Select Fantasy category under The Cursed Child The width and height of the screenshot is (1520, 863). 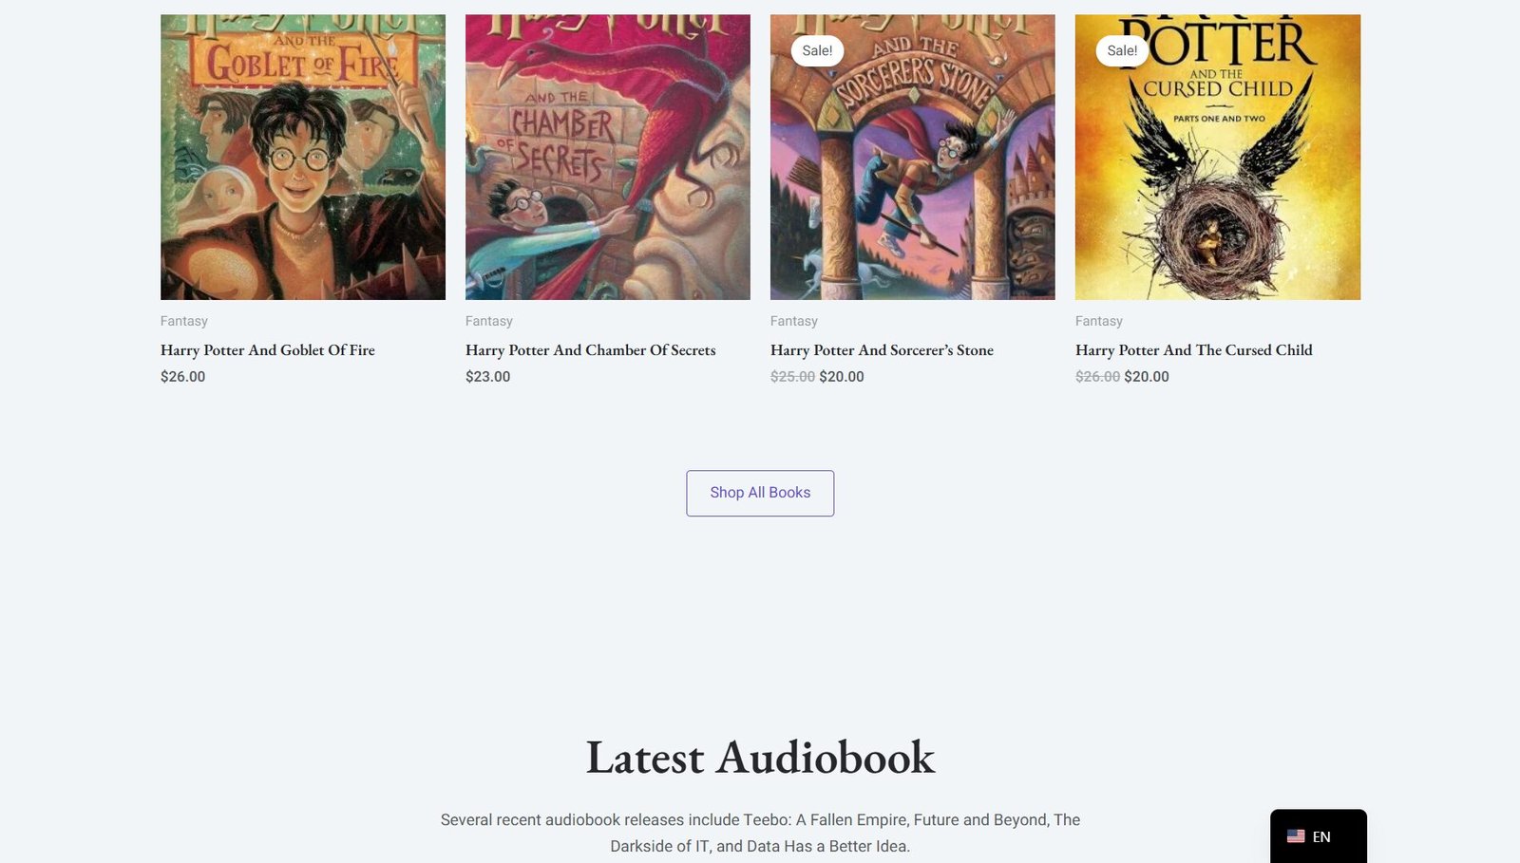(1099, 321)
